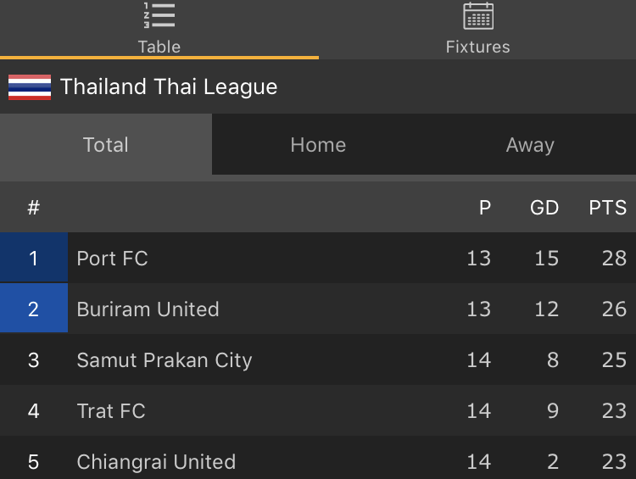
Task: Click the dark blue position 1 badge
Action: tap(34, 259)
